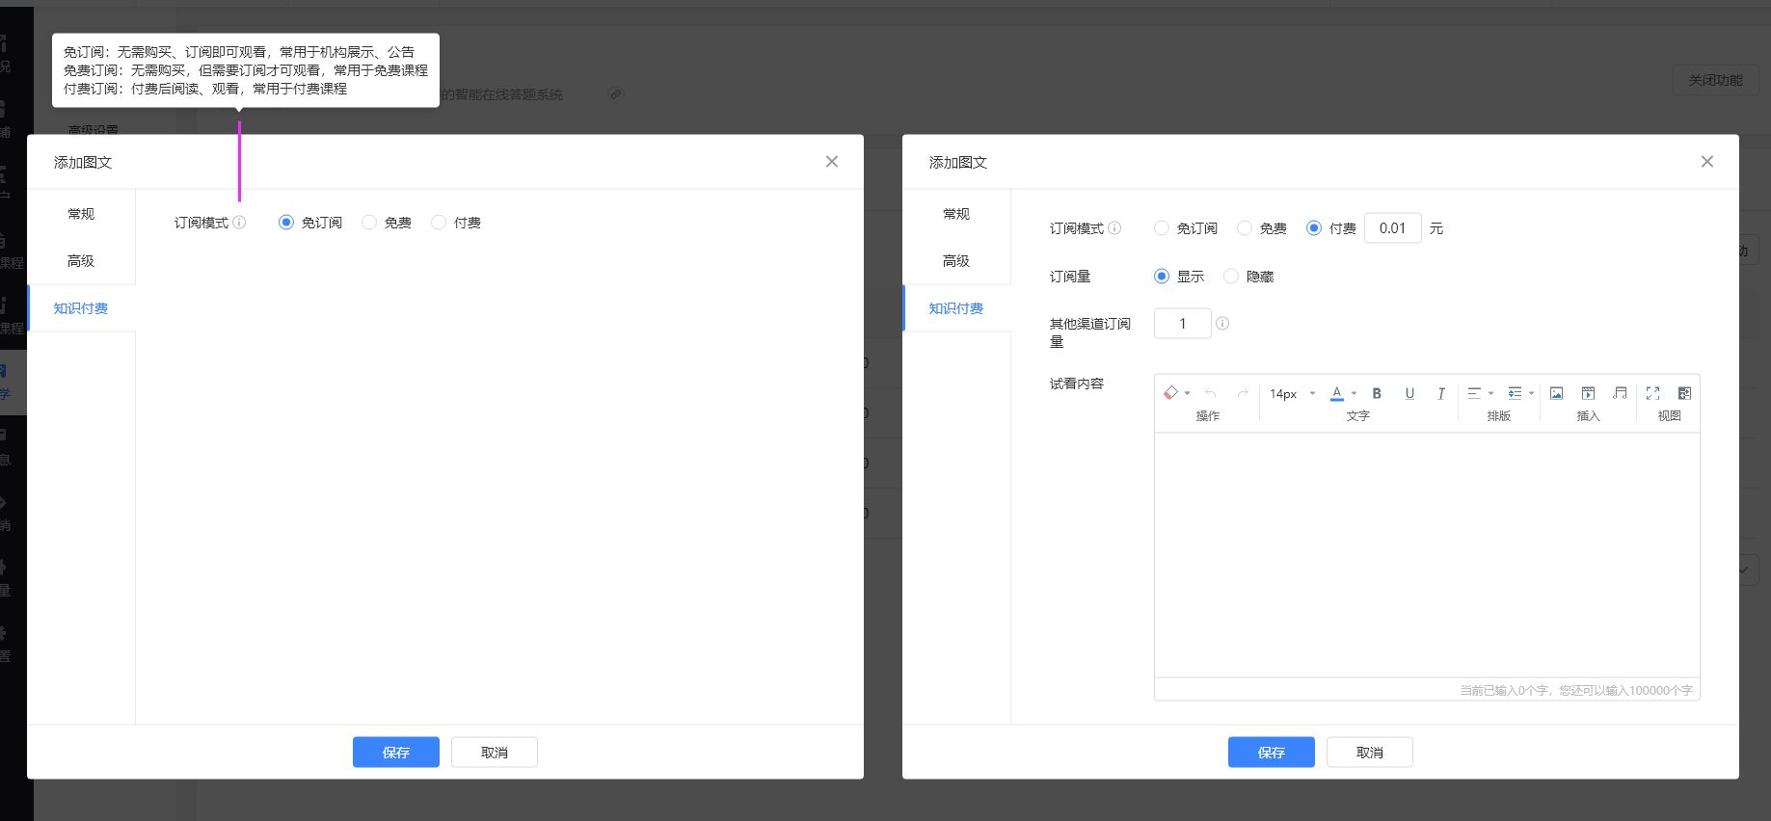This screenshot has width=1771, height=821.
Task: Click 保存 button in right dialog
Action: pyautogui.click(x=1272, y=753)
